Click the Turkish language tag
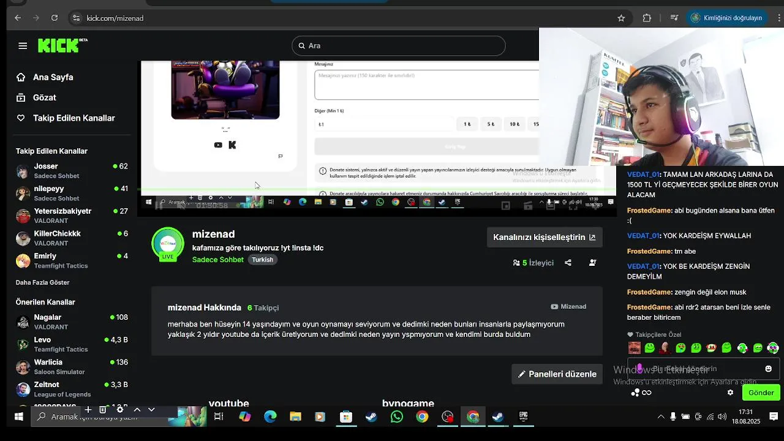This screenshot has width=784, height=441. click(262, 260)
